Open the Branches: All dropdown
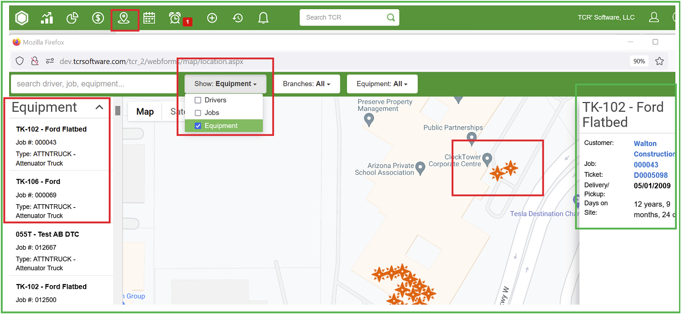 (x=307, y=84)
